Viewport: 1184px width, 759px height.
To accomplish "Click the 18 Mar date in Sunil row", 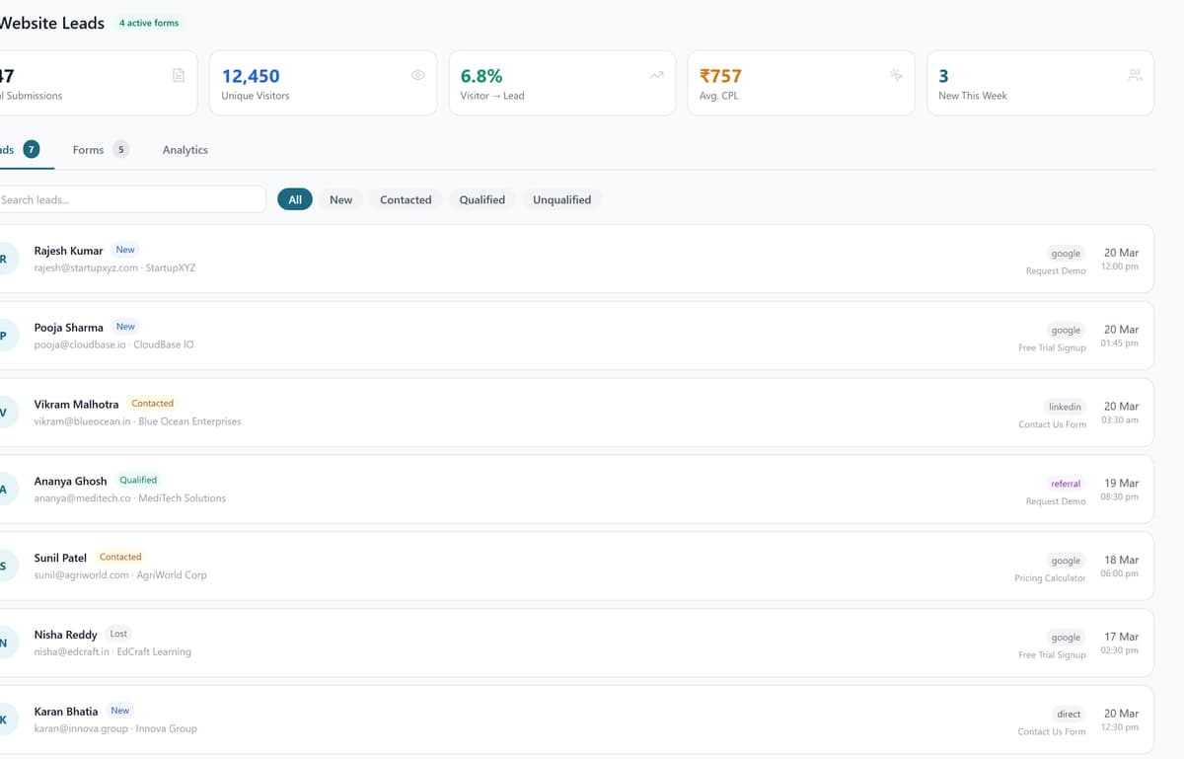I will (1121, 561).
